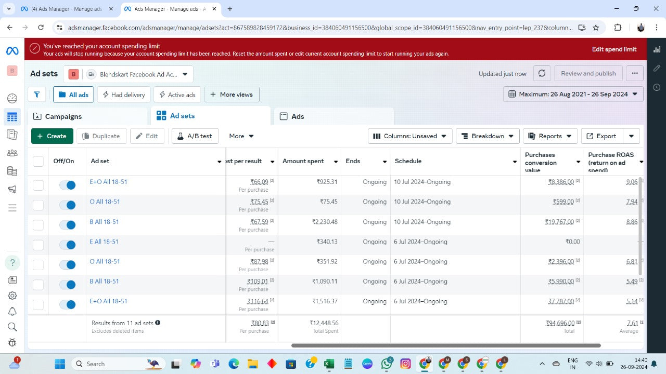The image size is (666, 374).
Task: Click the Edit spend limit link
Action: coord(614,49)
